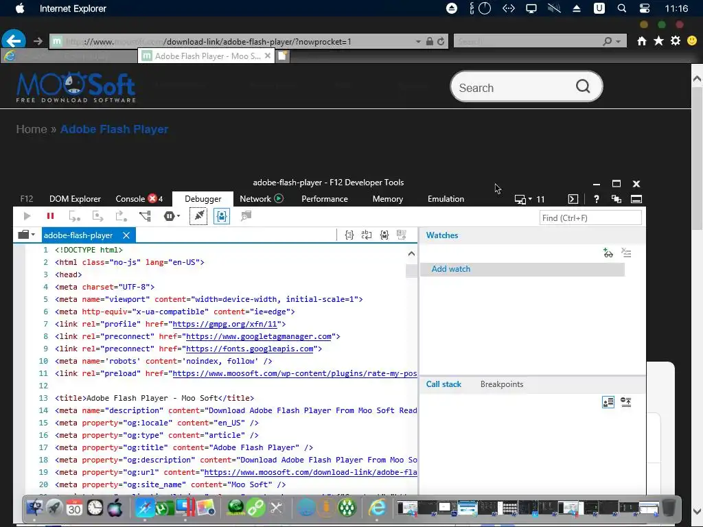Click the red Break pause button

point(50,216)
